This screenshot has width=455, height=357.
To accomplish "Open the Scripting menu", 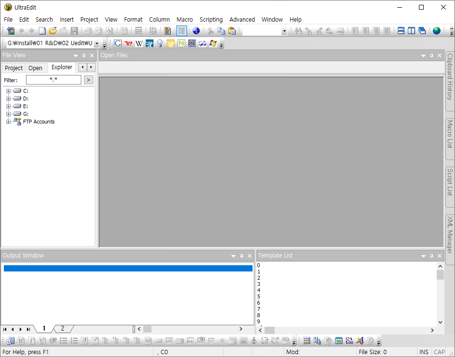I will coord(211,19).
